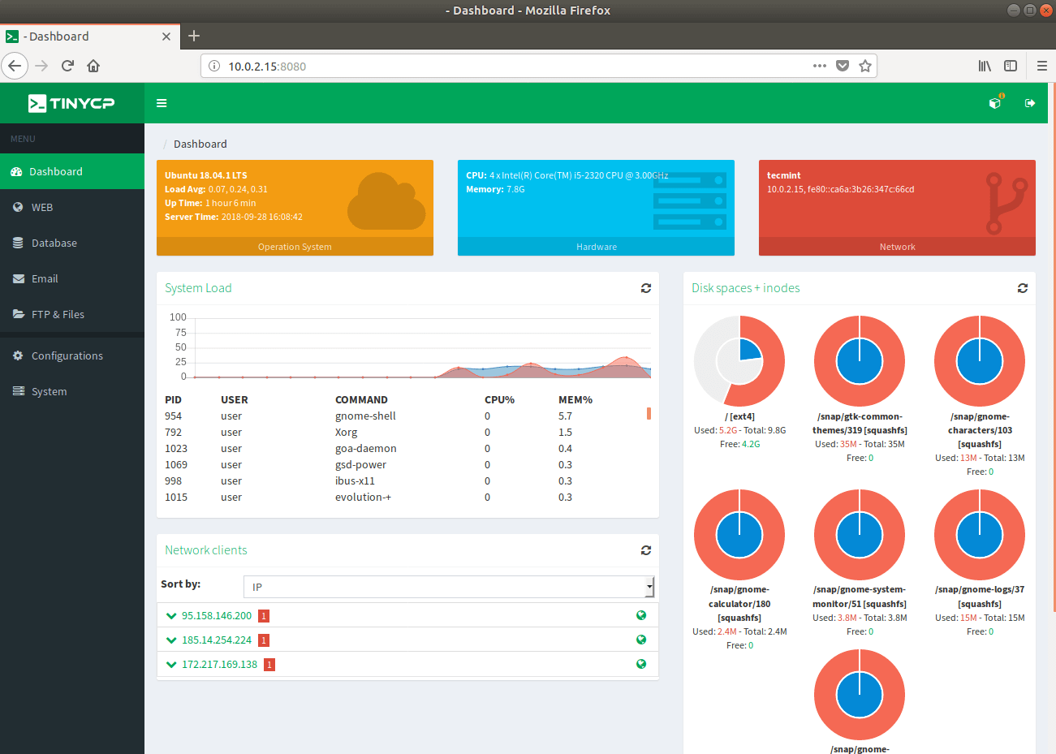Refresh the Disk spaces + inodes panel

1023,288
